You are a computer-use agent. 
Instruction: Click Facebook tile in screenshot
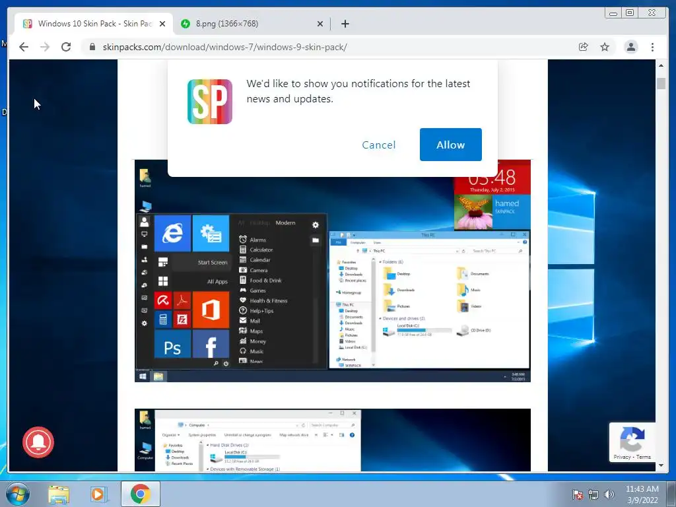pyautogui.click(x=211, y=344)
